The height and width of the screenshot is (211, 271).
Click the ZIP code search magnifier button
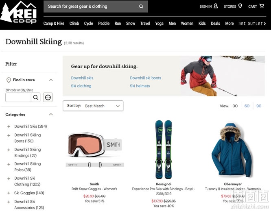(x=35, y=98)
